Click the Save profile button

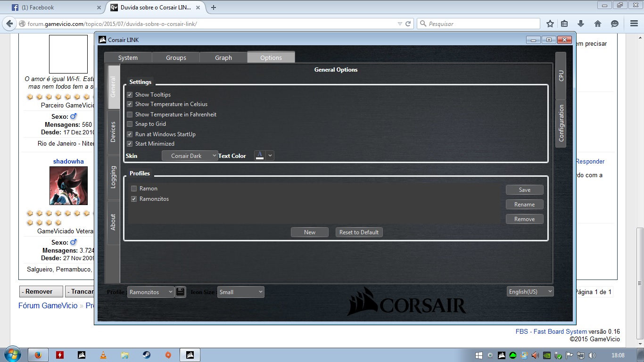tap(525, 190)
